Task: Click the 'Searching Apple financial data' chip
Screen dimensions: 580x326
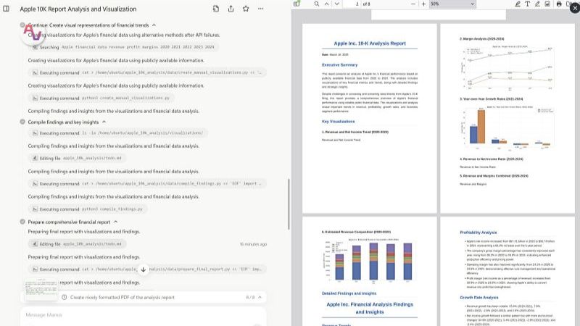Action: pos(123,47)
